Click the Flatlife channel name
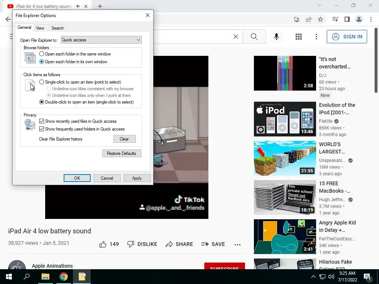The image size is (379, 284). [x=326, y=121]
